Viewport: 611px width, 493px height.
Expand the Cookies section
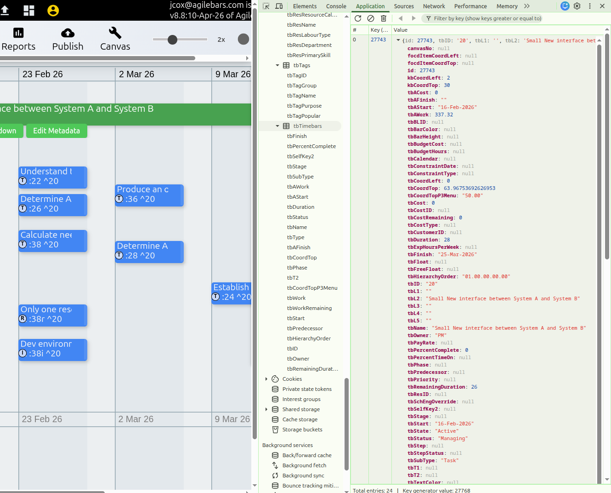coord(266,379)
